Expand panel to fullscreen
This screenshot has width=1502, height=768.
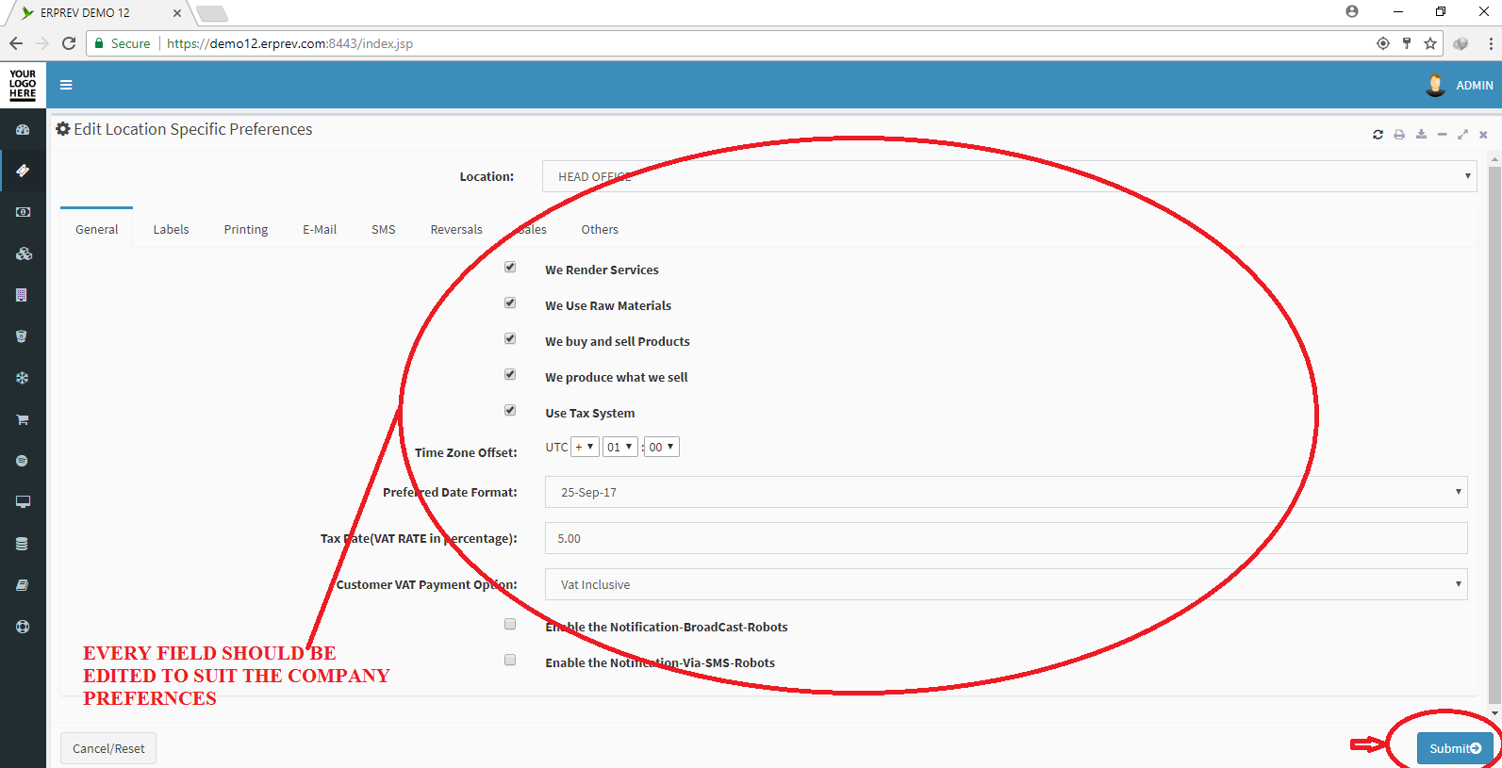pyautogui.click(x=1462, y=135)
